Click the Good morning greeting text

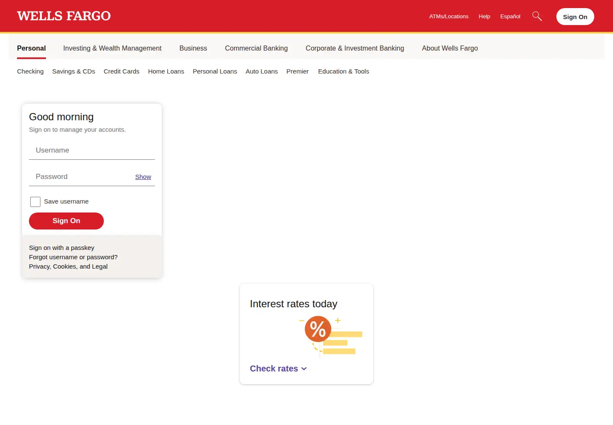61,117
